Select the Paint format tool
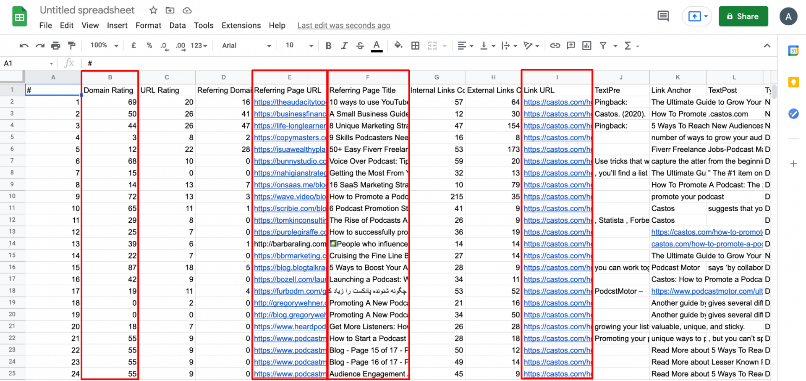Screen dimensions: 806x381 tap(72, 45)
